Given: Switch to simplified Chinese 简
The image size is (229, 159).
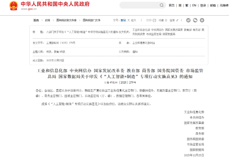Looking at the screenshot, I should pos(180,5).
